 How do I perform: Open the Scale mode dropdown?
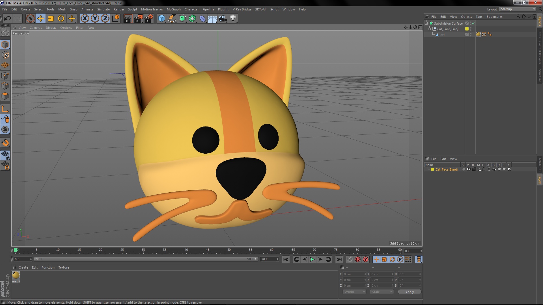pyautogui.click(x=382, y=292)
